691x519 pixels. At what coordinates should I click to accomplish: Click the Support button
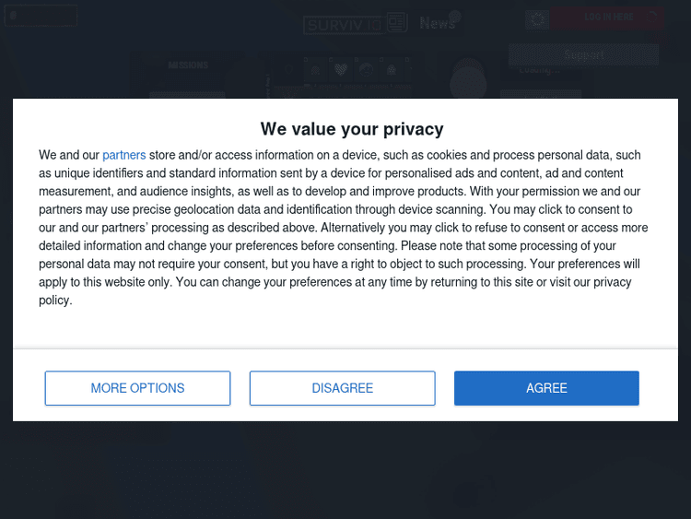click(x=583, y=54)
